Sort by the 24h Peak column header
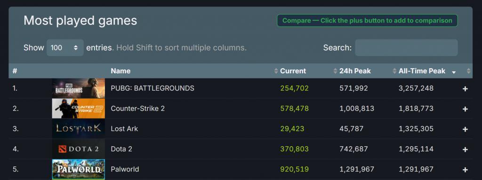This screenshot has height=180, width=482. pyautogui.click(x=355, y=71)
